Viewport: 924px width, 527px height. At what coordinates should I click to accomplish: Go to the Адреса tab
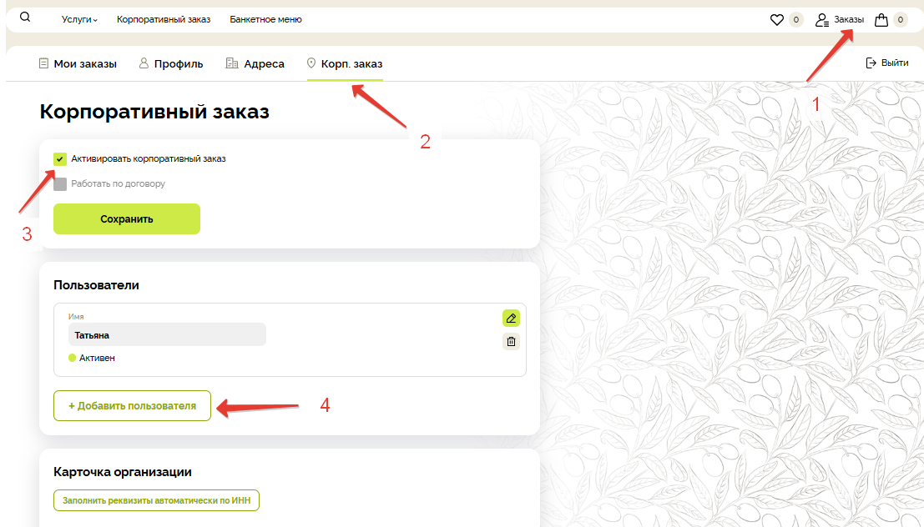point(255,63)
